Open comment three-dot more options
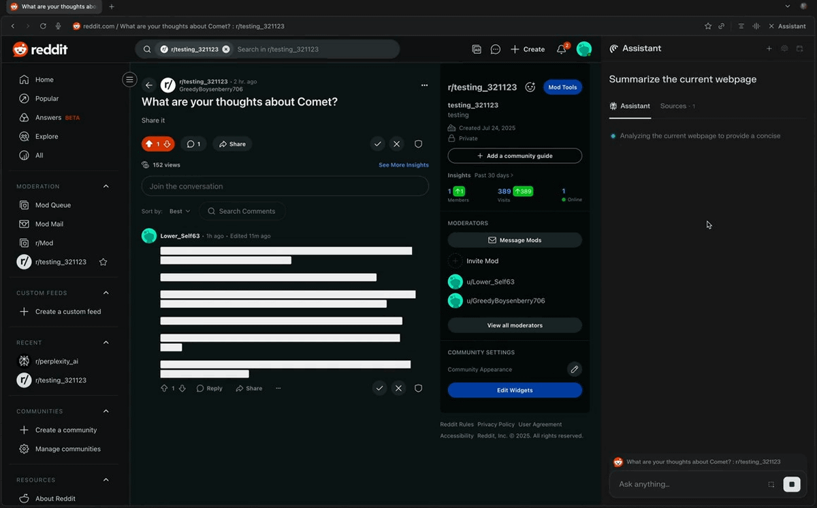Screen dimensions: 817x508 278,388
